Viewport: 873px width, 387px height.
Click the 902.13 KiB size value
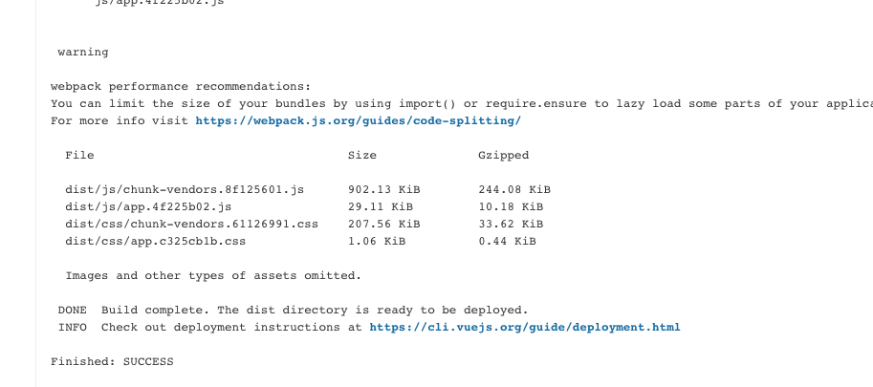click(384, 189)
